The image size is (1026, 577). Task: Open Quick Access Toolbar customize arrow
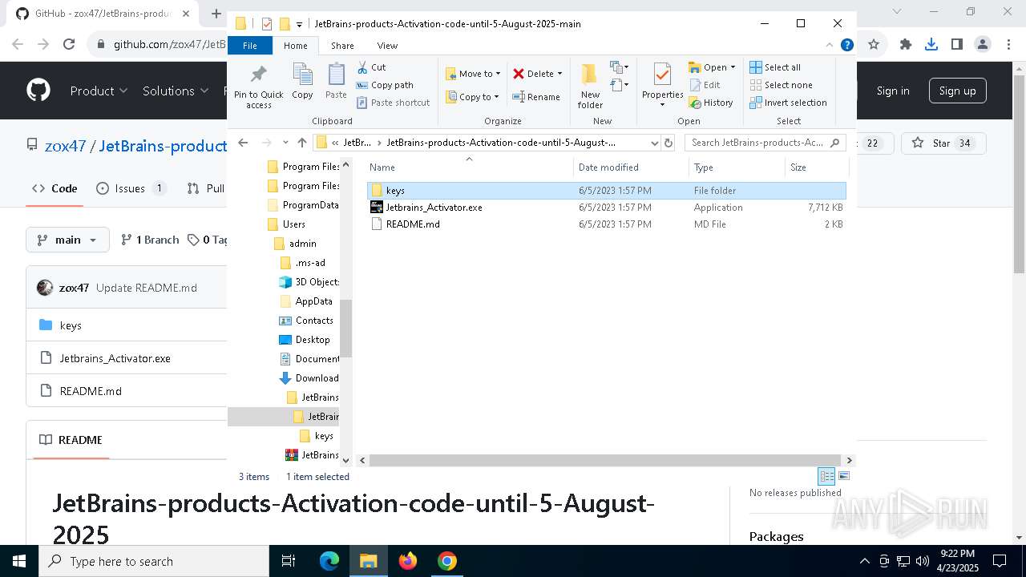tap(300, 24)
